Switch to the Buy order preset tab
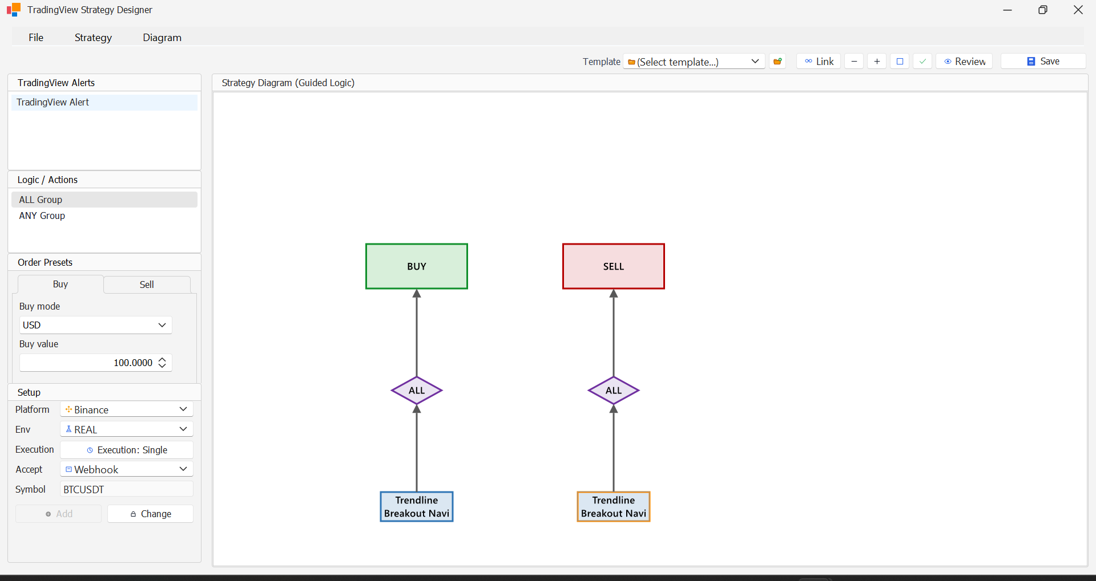The height and width of the screenshot is (581, 1096). pos(61,285)
